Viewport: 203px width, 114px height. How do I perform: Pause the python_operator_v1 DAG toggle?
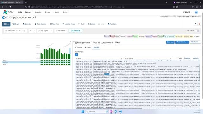coord(4,18)
